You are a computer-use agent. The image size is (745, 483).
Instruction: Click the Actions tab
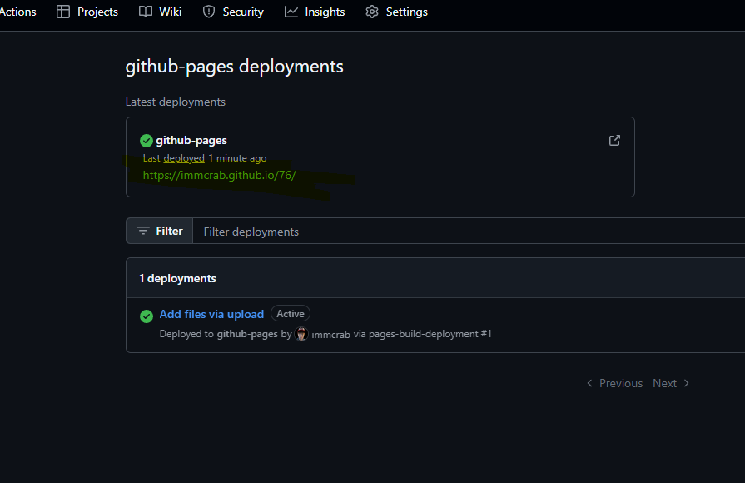point(17,12)
